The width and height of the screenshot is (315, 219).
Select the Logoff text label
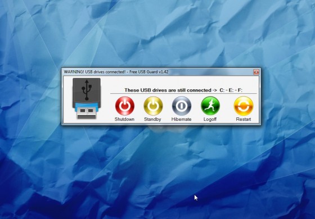pyautogui.click(x=210, y=119)
